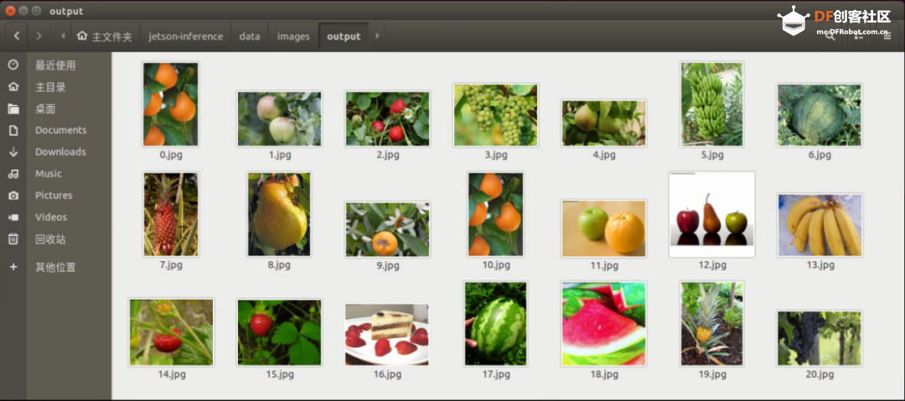905x401 pixels.
Task: Select 14.jpg strawberry thumbnail
Action: [x=172, y=332]
